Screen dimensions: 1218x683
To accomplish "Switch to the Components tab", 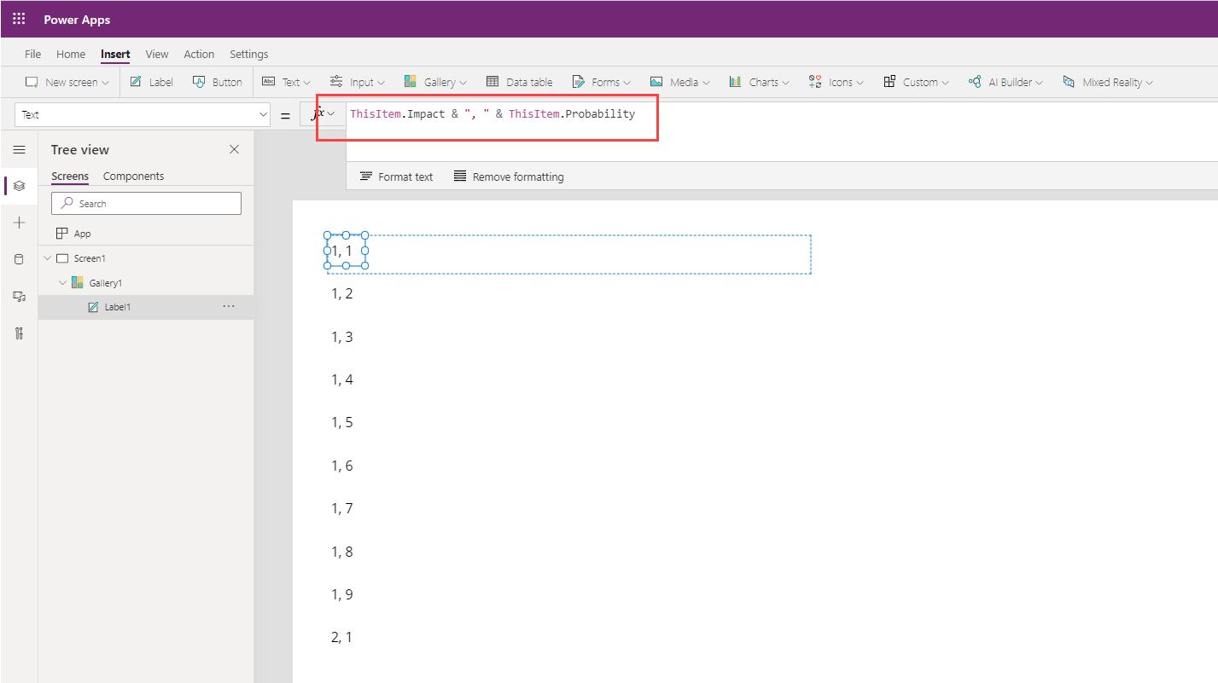I will coord(133,176).
